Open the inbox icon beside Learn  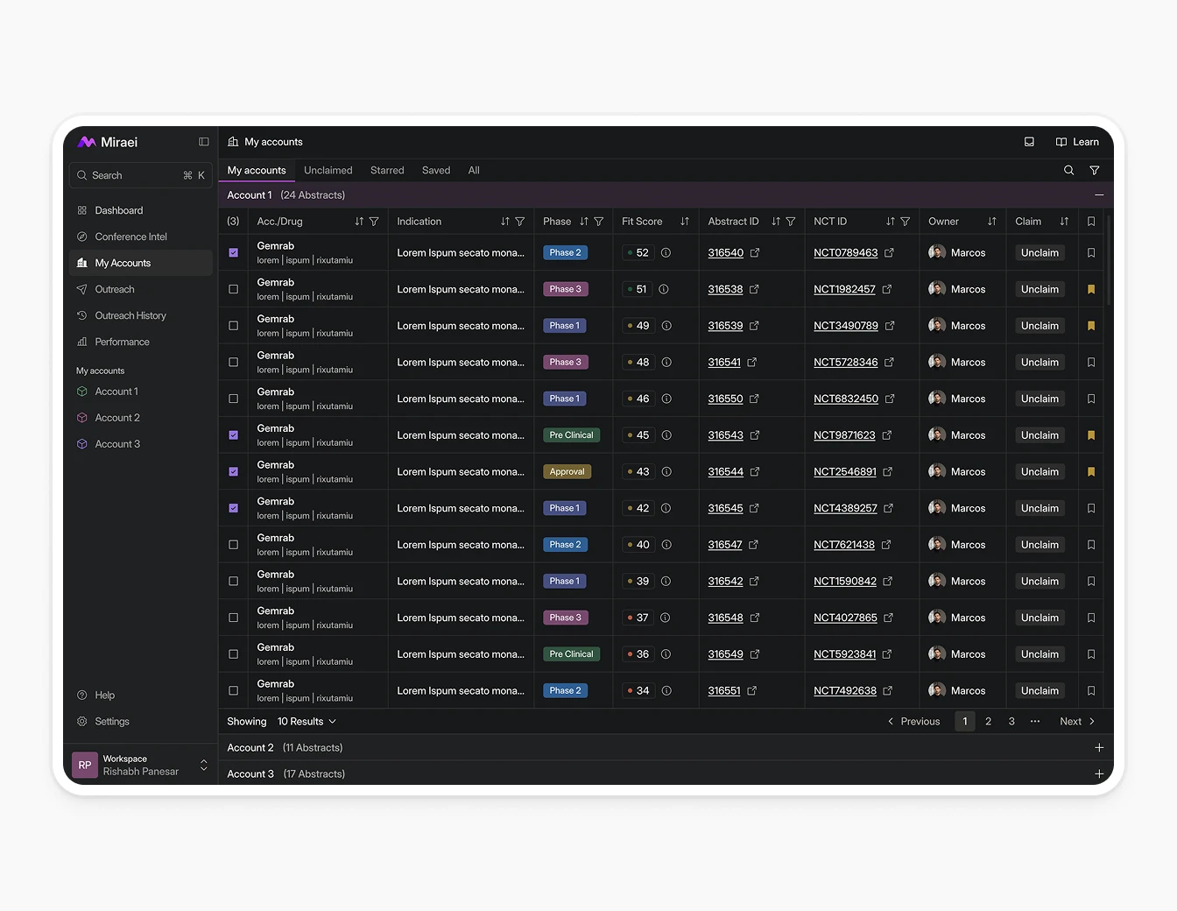point(1029,142)
